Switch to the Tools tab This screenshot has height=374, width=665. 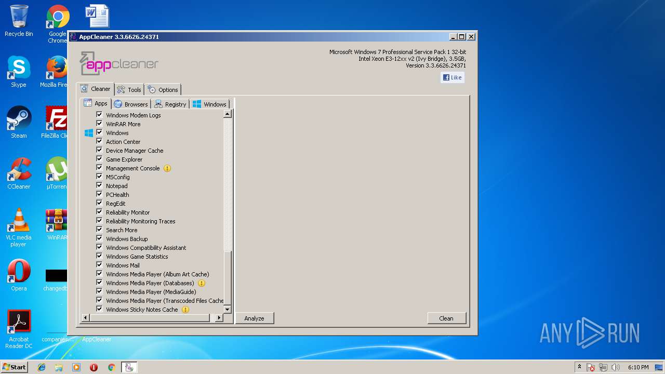click(129, 89)
